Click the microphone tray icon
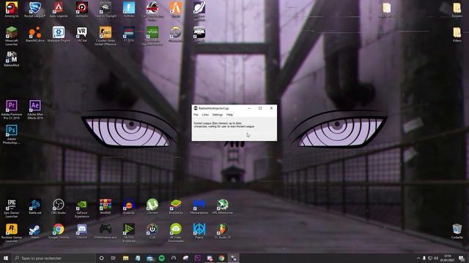 pyautogui.click(x=424, y=258)
